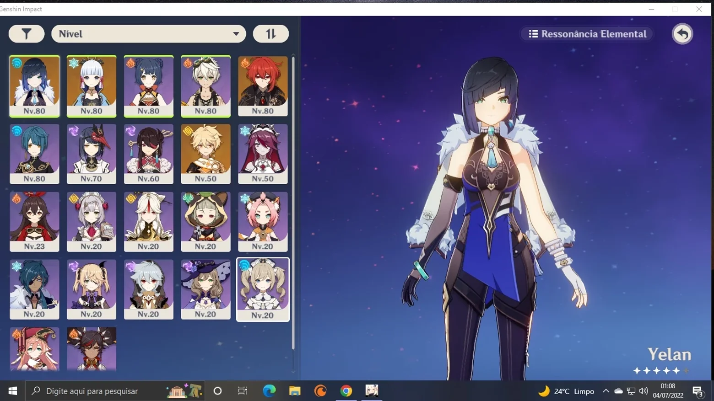This screenshot has height=401, width=714.
Task: Open the volume control in system tray
Action: 644,391
